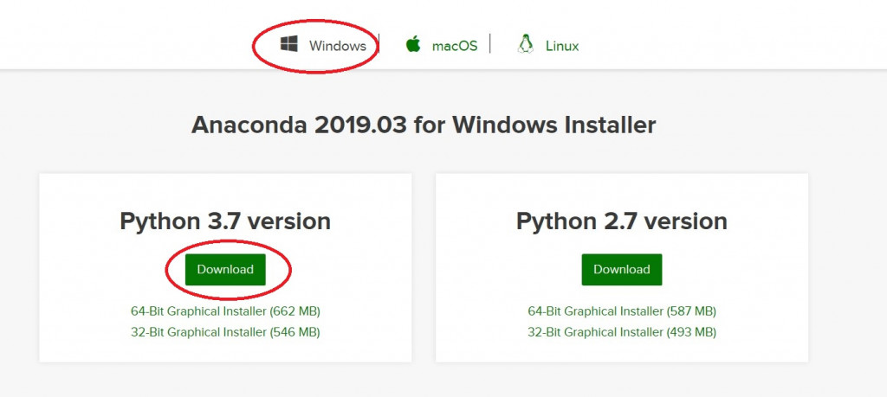Click the Python 3.7 version heading
Viewport: 887px width, 397px height.
pyautogui.click(x=225, y=221)
